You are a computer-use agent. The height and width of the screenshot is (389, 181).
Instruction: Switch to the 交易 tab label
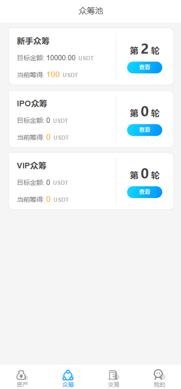point(113,385)
